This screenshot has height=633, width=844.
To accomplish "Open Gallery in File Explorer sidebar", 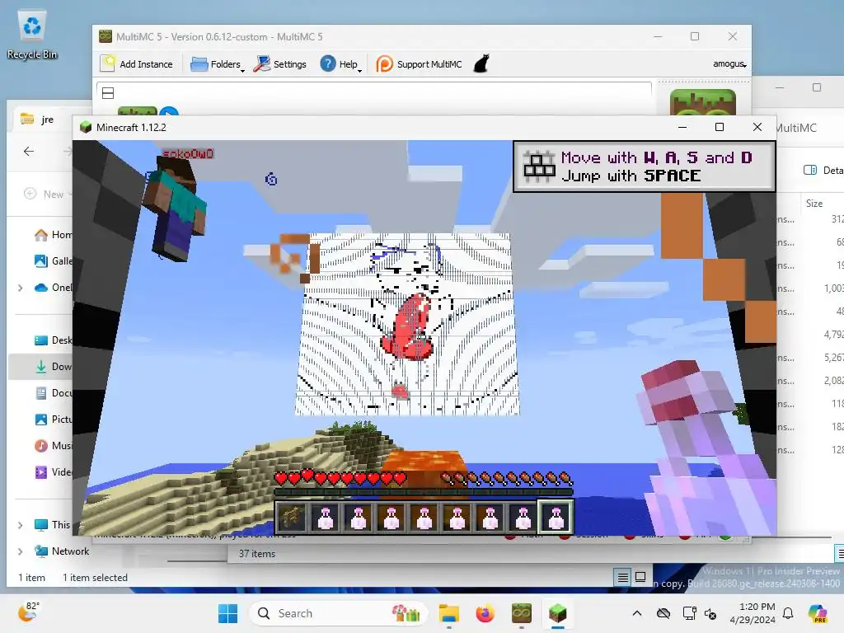I will click(x=54, y=261).
